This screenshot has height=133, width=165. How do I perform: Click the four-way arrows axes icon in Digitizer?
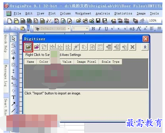pyautogui.click(x=52, y=47)
